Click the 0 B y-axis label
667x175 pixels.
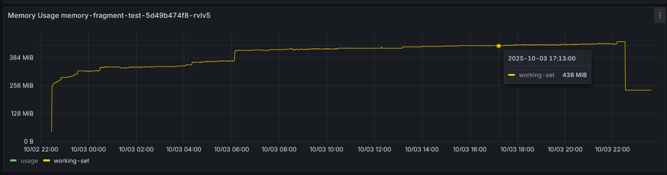[x=28, y=141]
